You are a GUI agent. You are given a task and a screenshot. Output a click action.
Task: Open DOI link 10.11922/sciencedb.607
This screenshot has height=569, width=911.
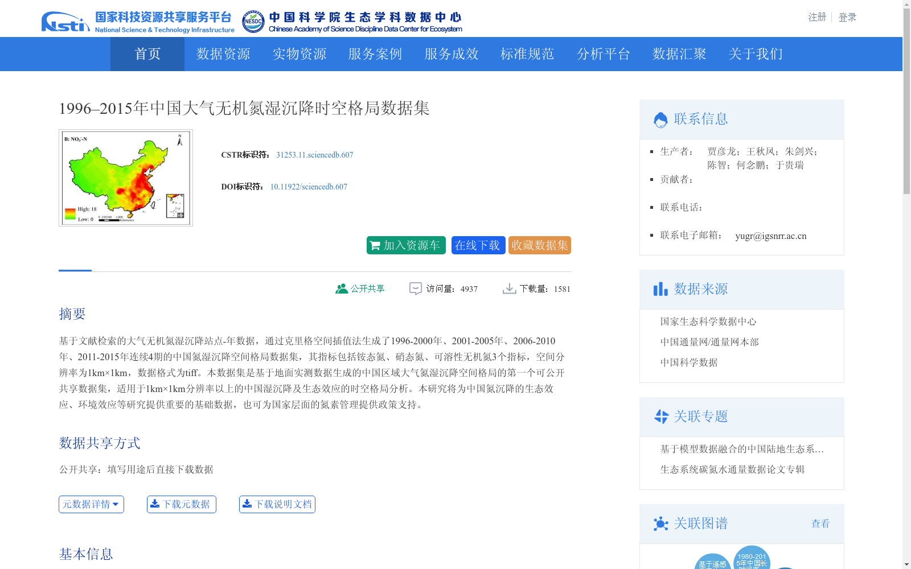pos(309,187)
